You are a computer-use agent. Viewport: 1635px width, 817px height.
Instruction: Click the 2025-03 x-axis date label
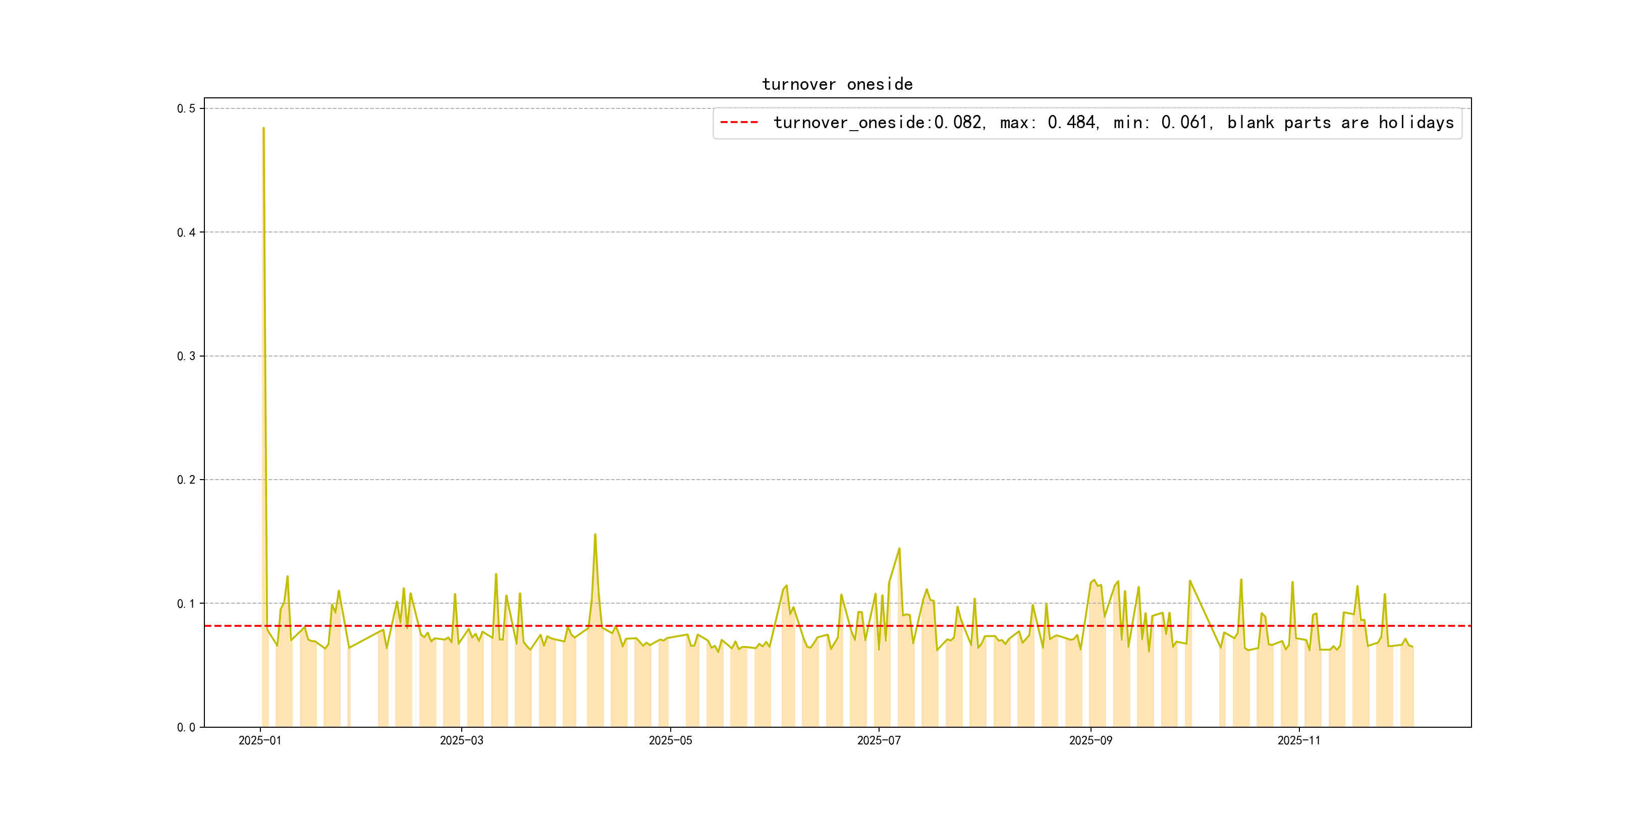[x=461, y=740]
